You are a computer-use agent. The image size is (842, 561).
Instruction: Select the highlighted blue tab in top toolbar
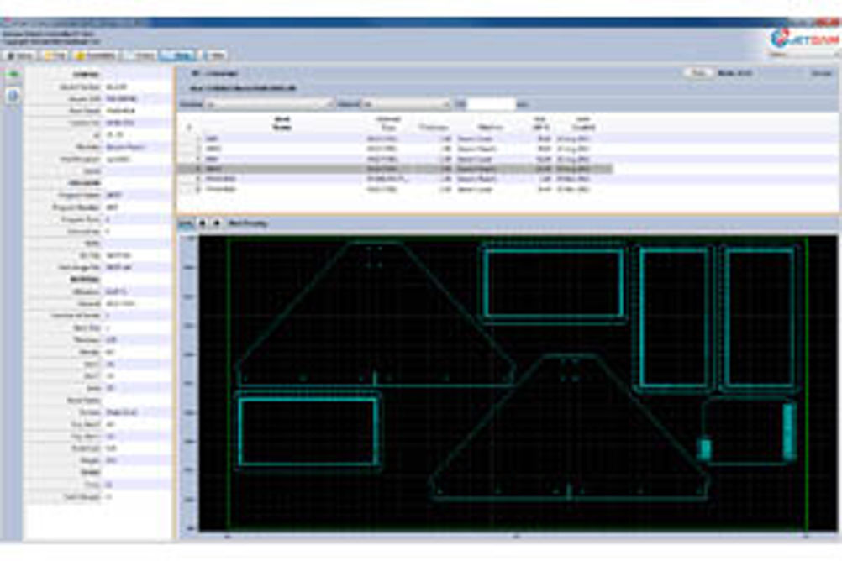(x=178, y=55)
